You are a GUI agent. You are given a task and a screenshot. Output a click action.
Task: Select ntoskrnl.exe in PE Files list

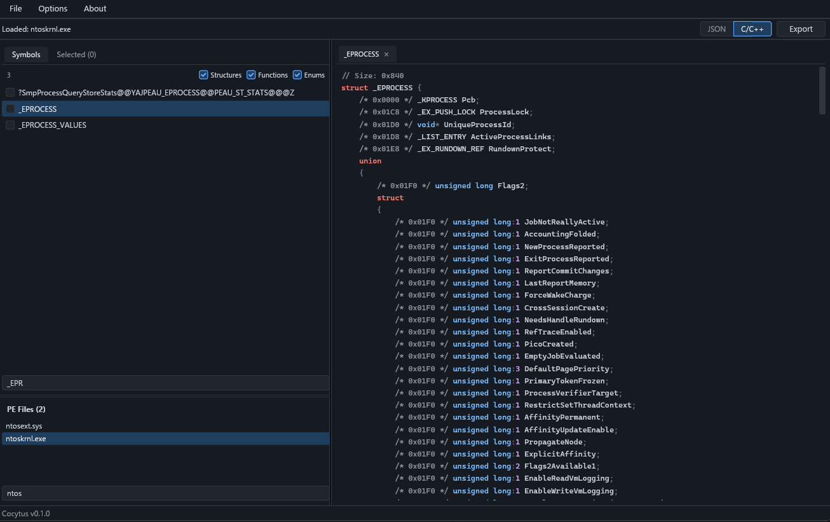26,439
